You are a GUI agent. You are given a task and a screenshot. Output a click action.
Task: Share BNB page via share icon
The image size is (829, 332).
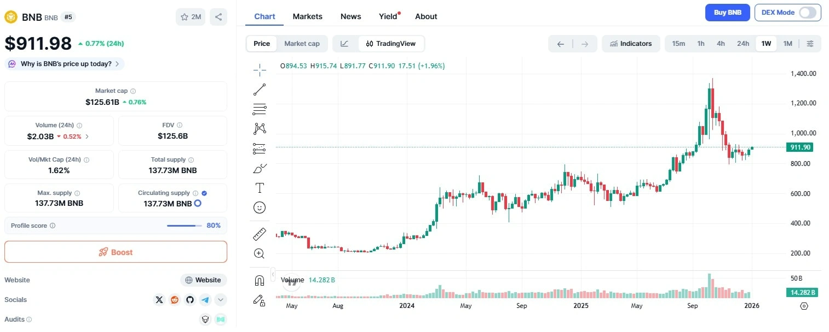coord(218,17)
